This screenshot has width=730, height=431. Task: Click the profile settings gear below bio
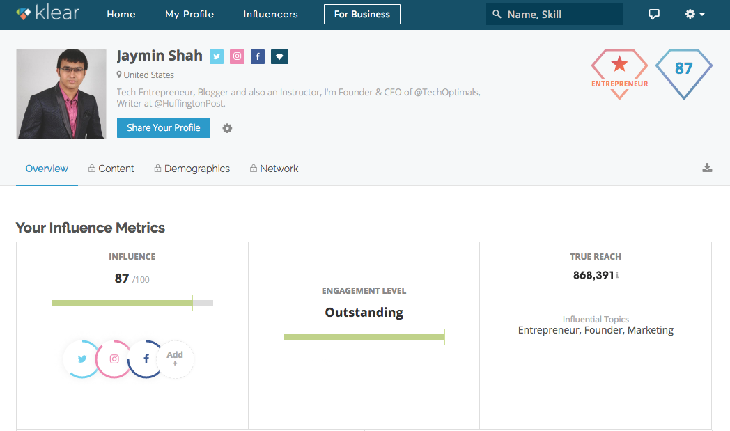(227, 128)
